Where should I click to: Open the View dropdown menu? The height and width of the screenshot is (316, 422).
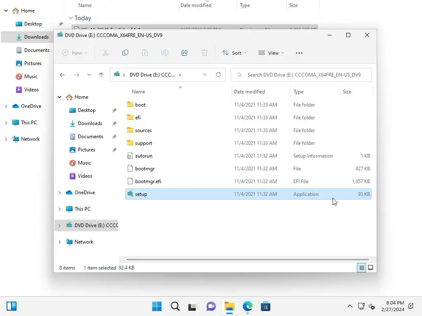271,53
